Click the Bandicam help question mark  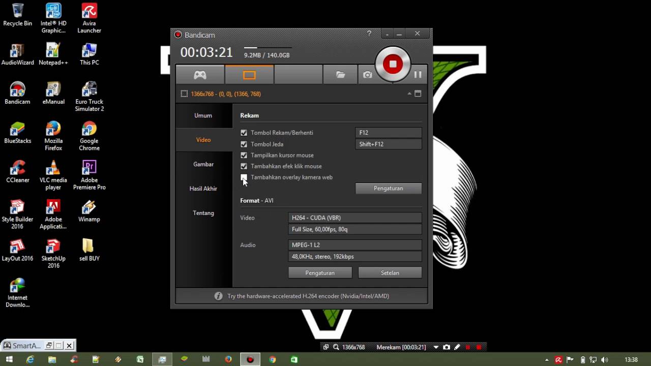369,34
